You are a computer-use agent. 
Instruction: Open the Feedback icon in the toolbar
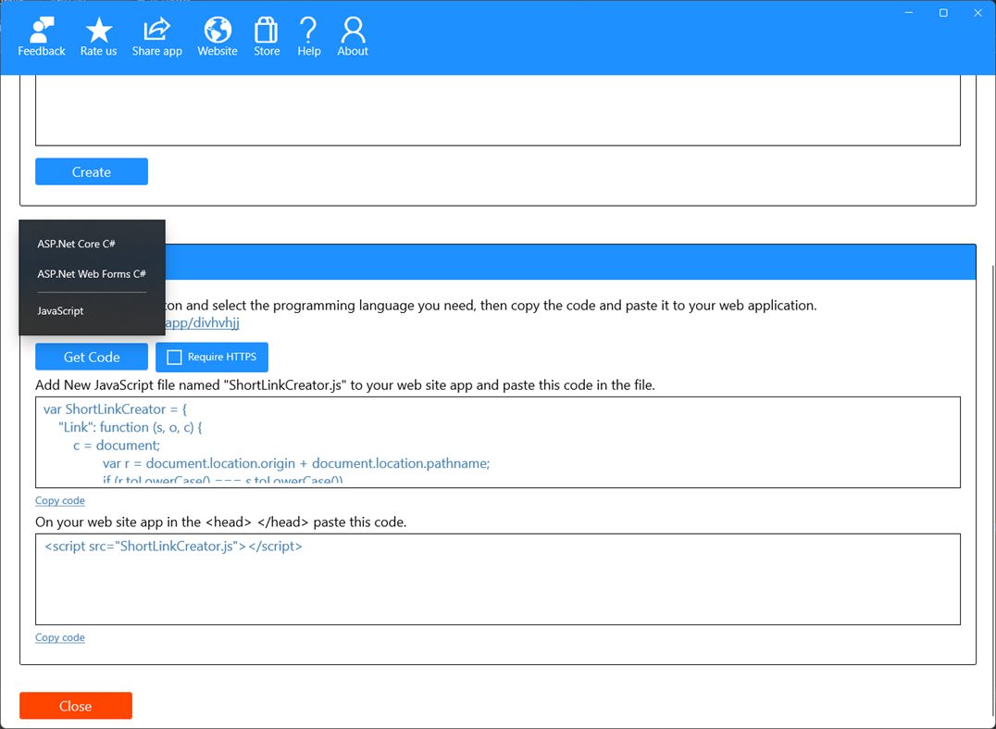pos(41,35)
